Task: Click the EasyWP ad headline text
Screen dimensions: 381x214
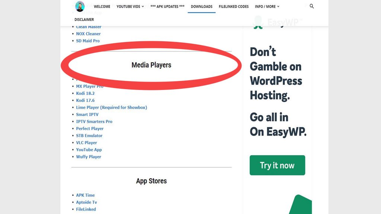Action: (x=276, y=74)
